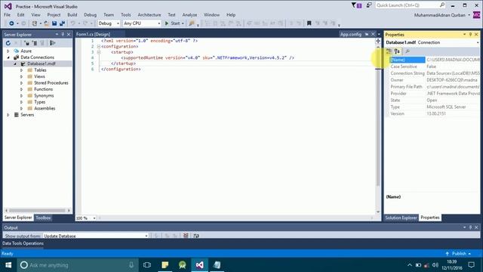The height and width of the screenshot is (272, 483).
Task: Toggle auto-hide pin on Output panel
Action: (x=470, y=227)
